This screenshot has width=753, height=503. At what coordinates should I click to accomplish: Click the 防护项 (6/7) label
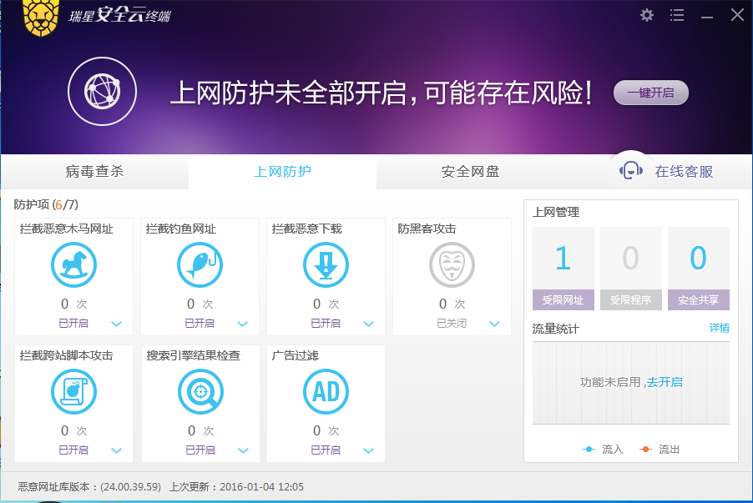tap(46, 205)
